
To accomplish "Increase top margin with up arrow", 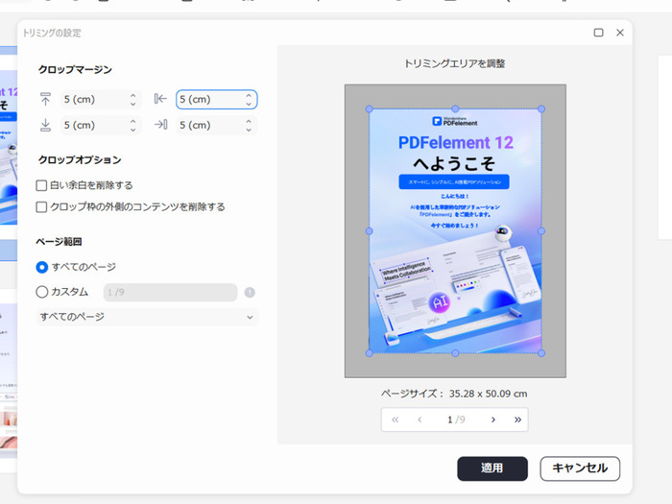I will (132, 95).
